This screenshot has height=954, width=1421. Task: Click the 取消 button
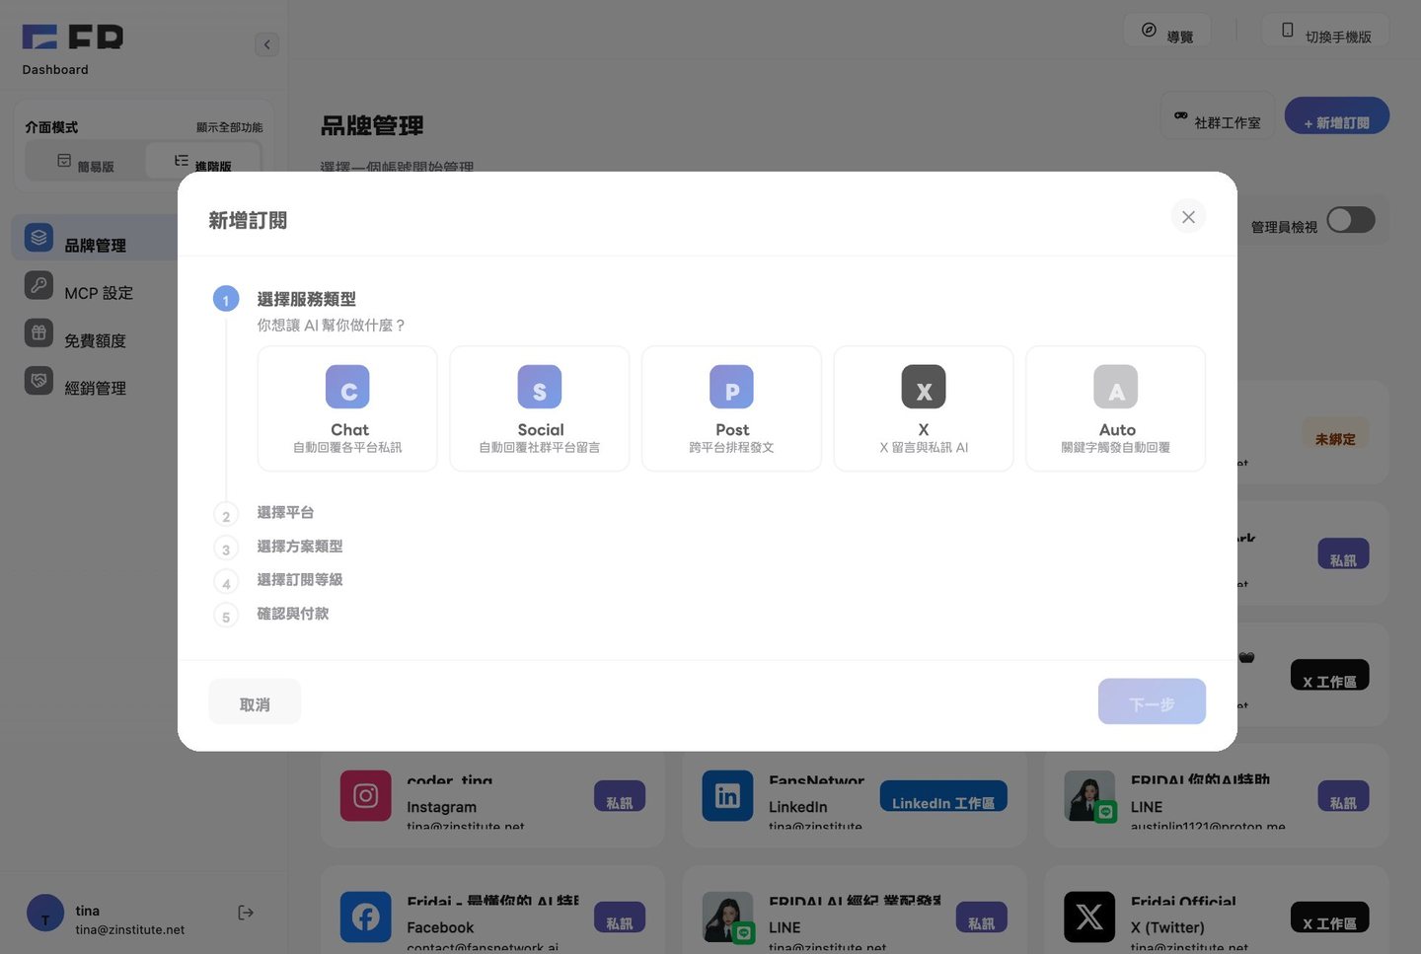tap(255, 702)
